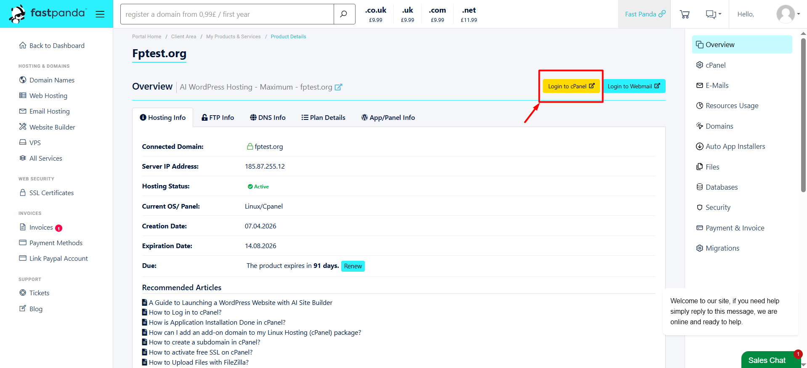Open Invoices in sidebar
This screenshot has height=368, width=807.
click(36, 227)
